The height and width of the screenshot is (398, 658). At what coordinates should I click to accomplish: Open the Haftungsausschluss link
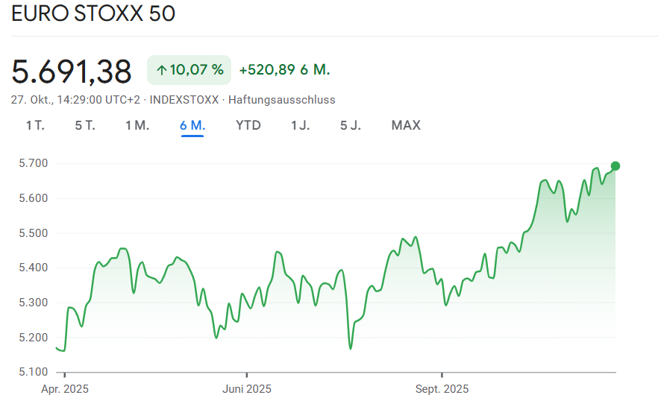[x=281, y=100]
